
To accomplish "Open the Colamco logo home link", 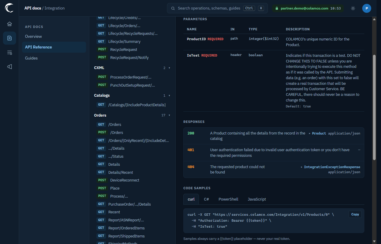I will pos(9,8).
